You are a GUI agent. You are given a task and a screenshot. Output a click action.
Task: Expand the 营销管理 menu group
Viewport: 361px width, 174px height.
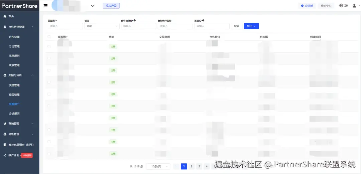point(32,123)
